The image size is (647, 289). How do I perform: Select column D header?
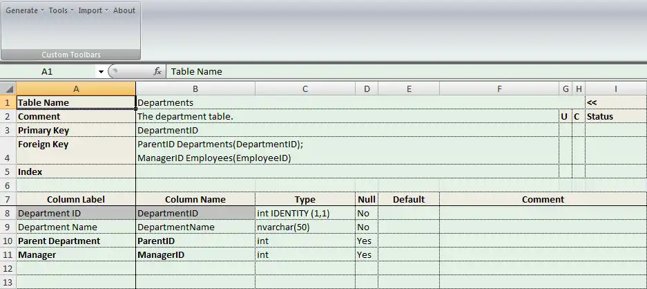click(367, 88)
